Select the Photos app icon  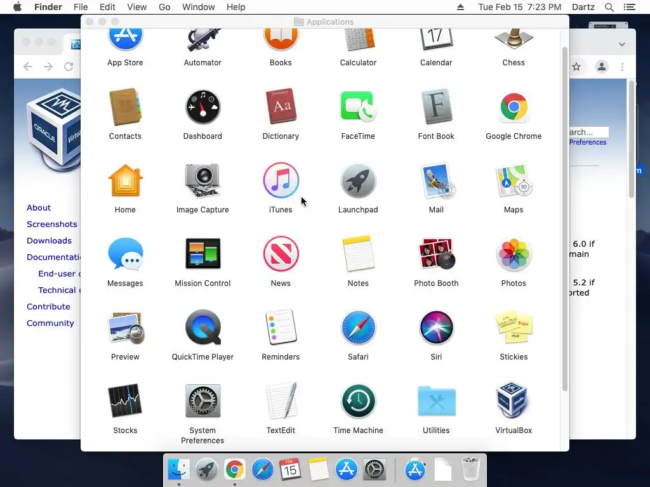click(514, 254)
